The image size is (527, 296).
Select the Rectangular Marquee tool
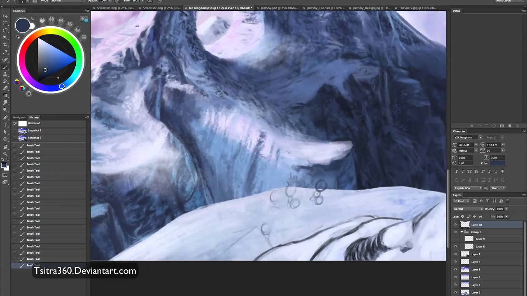point(5,23)
